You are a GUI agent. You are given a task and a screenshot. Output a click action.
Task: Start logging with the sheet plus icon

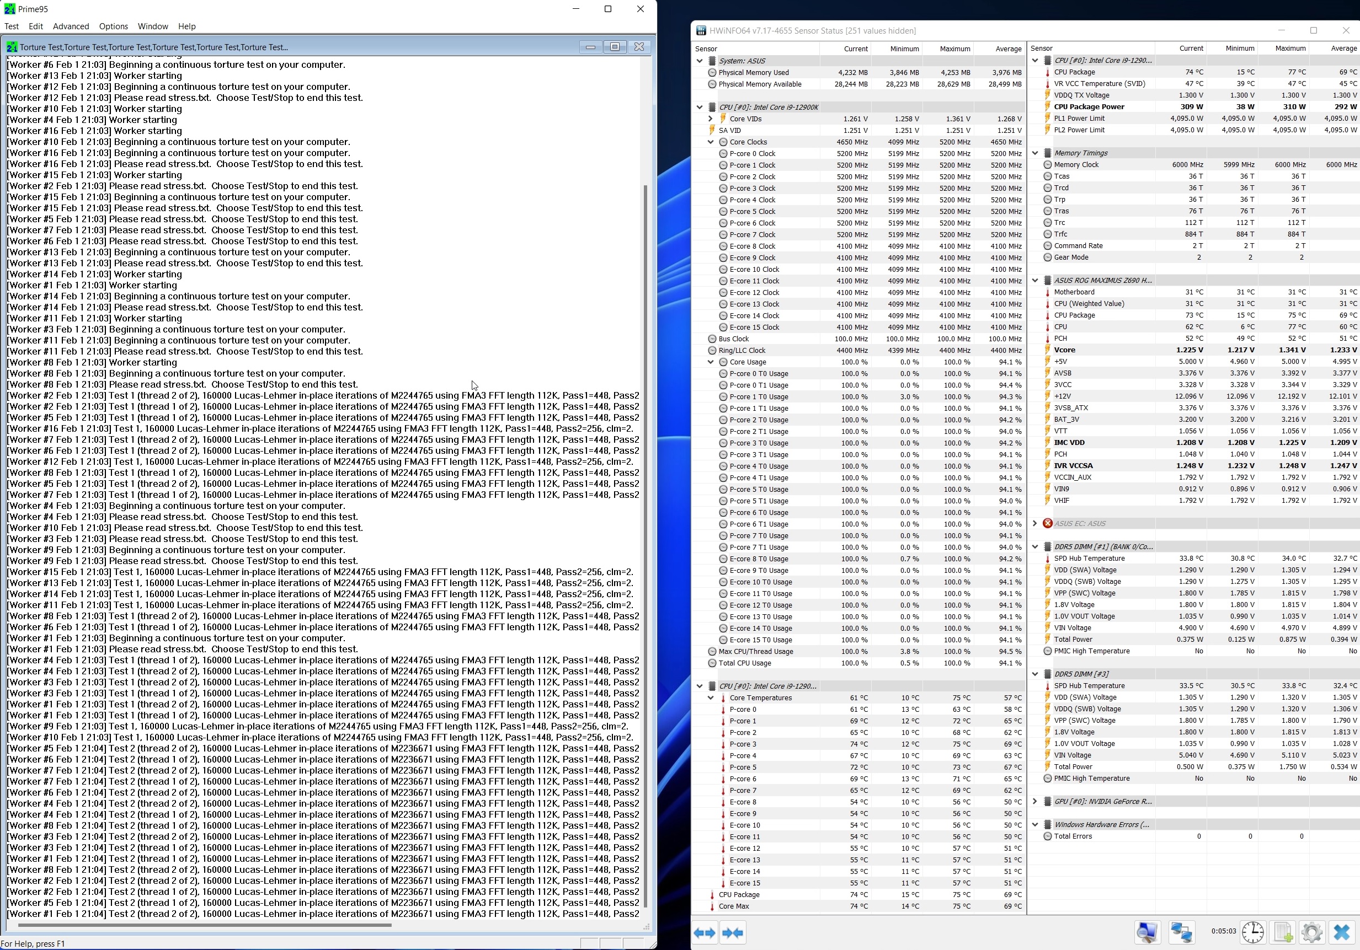point(1282,932)
